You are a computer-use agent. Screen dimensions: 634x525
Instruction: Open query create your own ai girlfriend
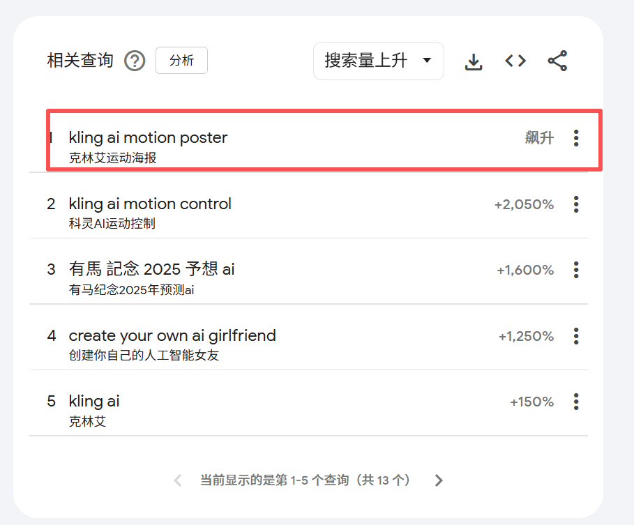(x=172, y=335)
